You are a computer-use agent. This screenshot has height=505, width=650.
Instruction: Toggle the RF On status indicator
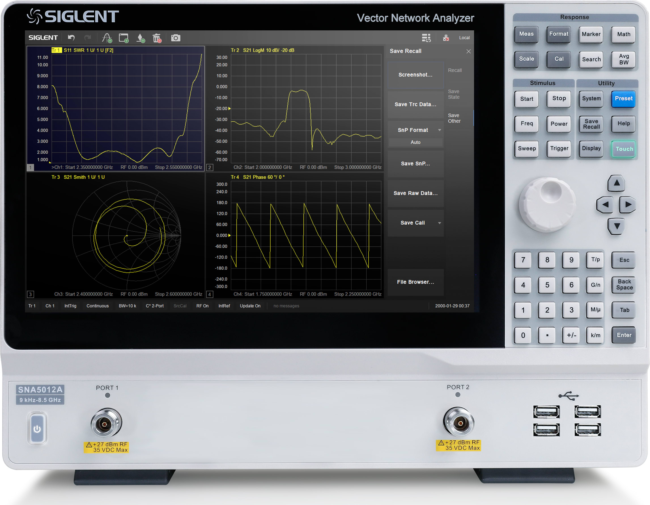click(x=202, y=306)
